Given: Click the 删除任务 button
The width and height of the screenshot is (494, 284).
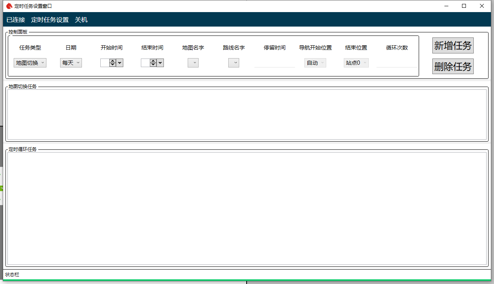Looking at the screenshot, I should pos(453,66).
